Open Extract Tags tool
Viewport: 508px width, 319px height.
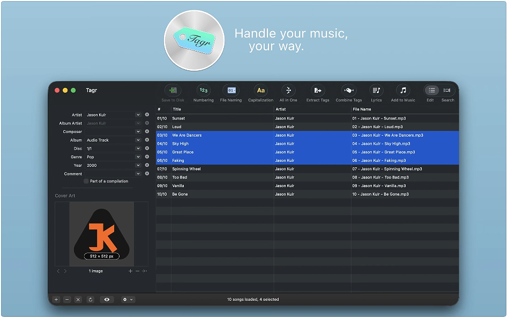(x=317, y=90)
